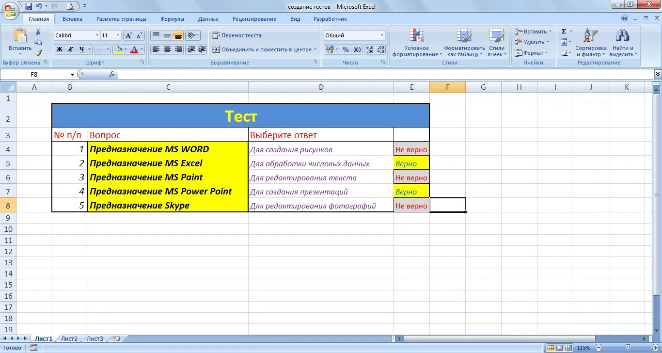This screenshot has width=662, height=353.
Task: Center text horizontally icon
Action: [167, 49]
